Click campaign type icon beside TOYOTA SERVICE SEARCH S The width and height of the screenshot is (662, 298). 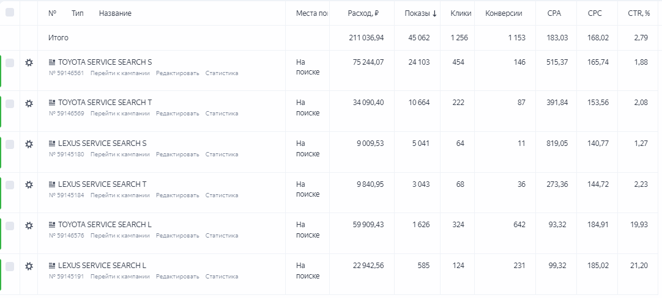pyautogui.click(x=52, y=62)
